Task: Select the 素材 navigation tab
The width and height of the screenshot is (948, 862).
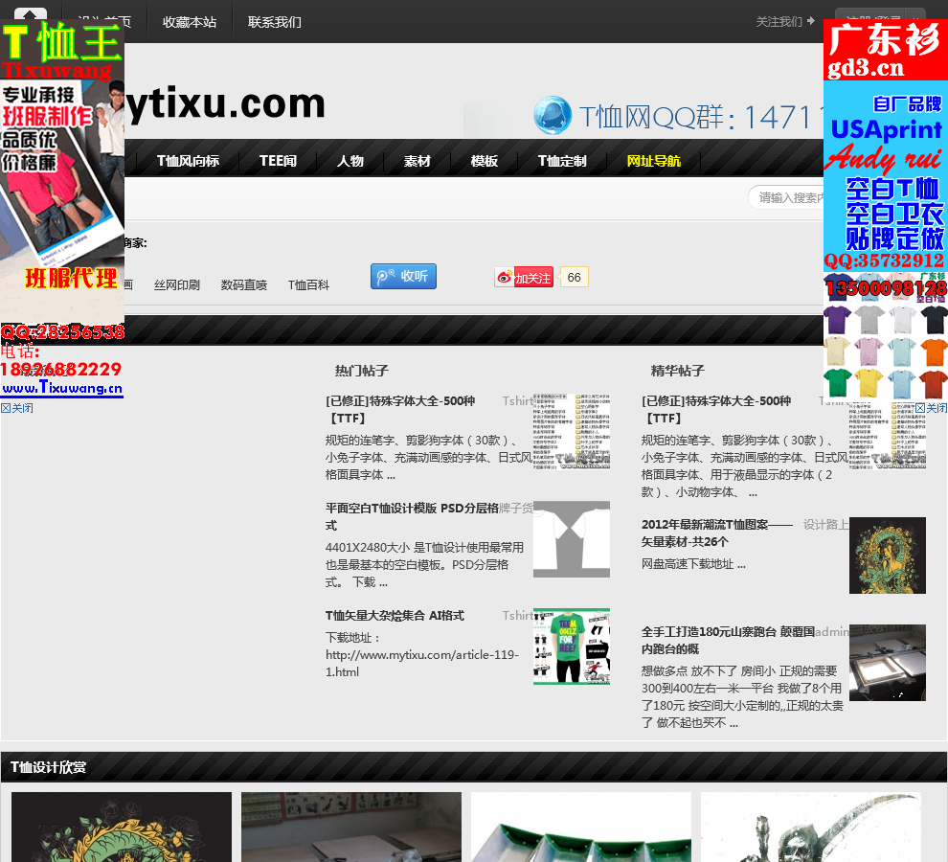Action: 418,161
